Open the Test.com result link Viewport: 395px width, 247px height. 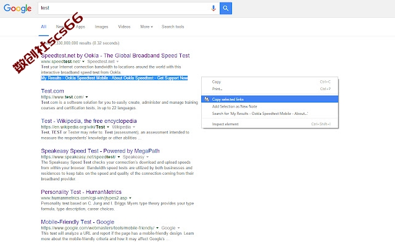tap(52, 91)
